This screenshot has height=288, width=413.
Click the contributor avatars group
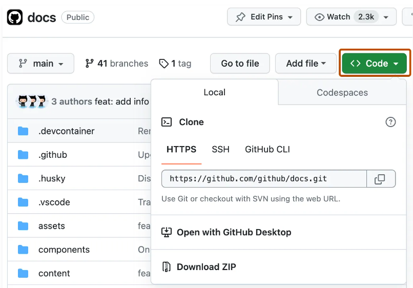tap(32, 101)
